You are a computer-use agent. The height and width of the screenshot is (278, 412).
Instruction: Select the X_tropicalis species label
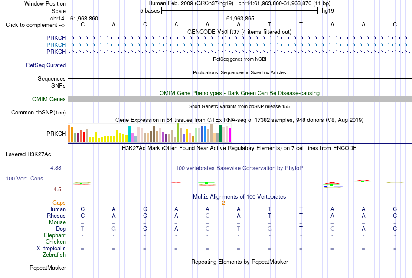point(51,249)
